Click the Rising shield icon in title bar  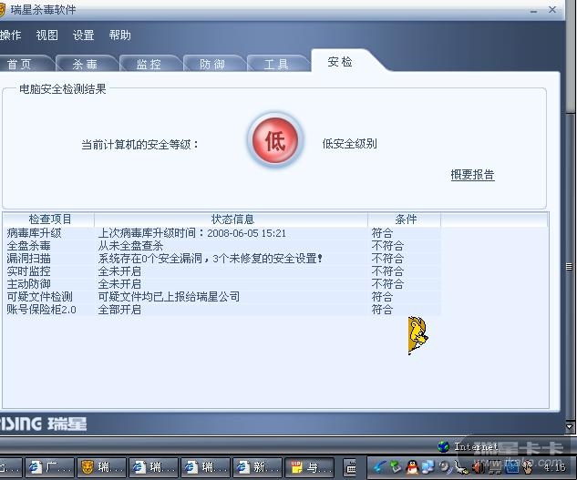pyautogui.click(x=2, y=9)
